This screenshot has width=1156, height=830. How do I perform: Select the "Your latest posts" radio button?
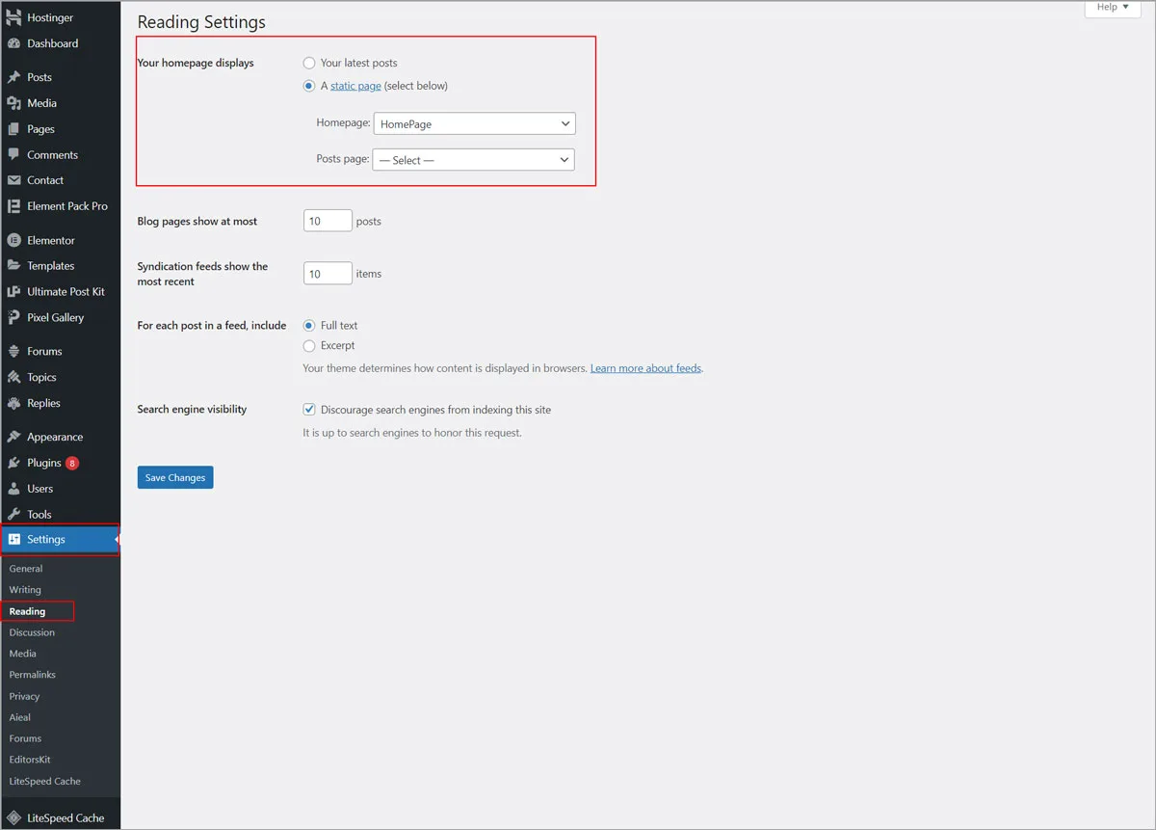pos(309,63)
